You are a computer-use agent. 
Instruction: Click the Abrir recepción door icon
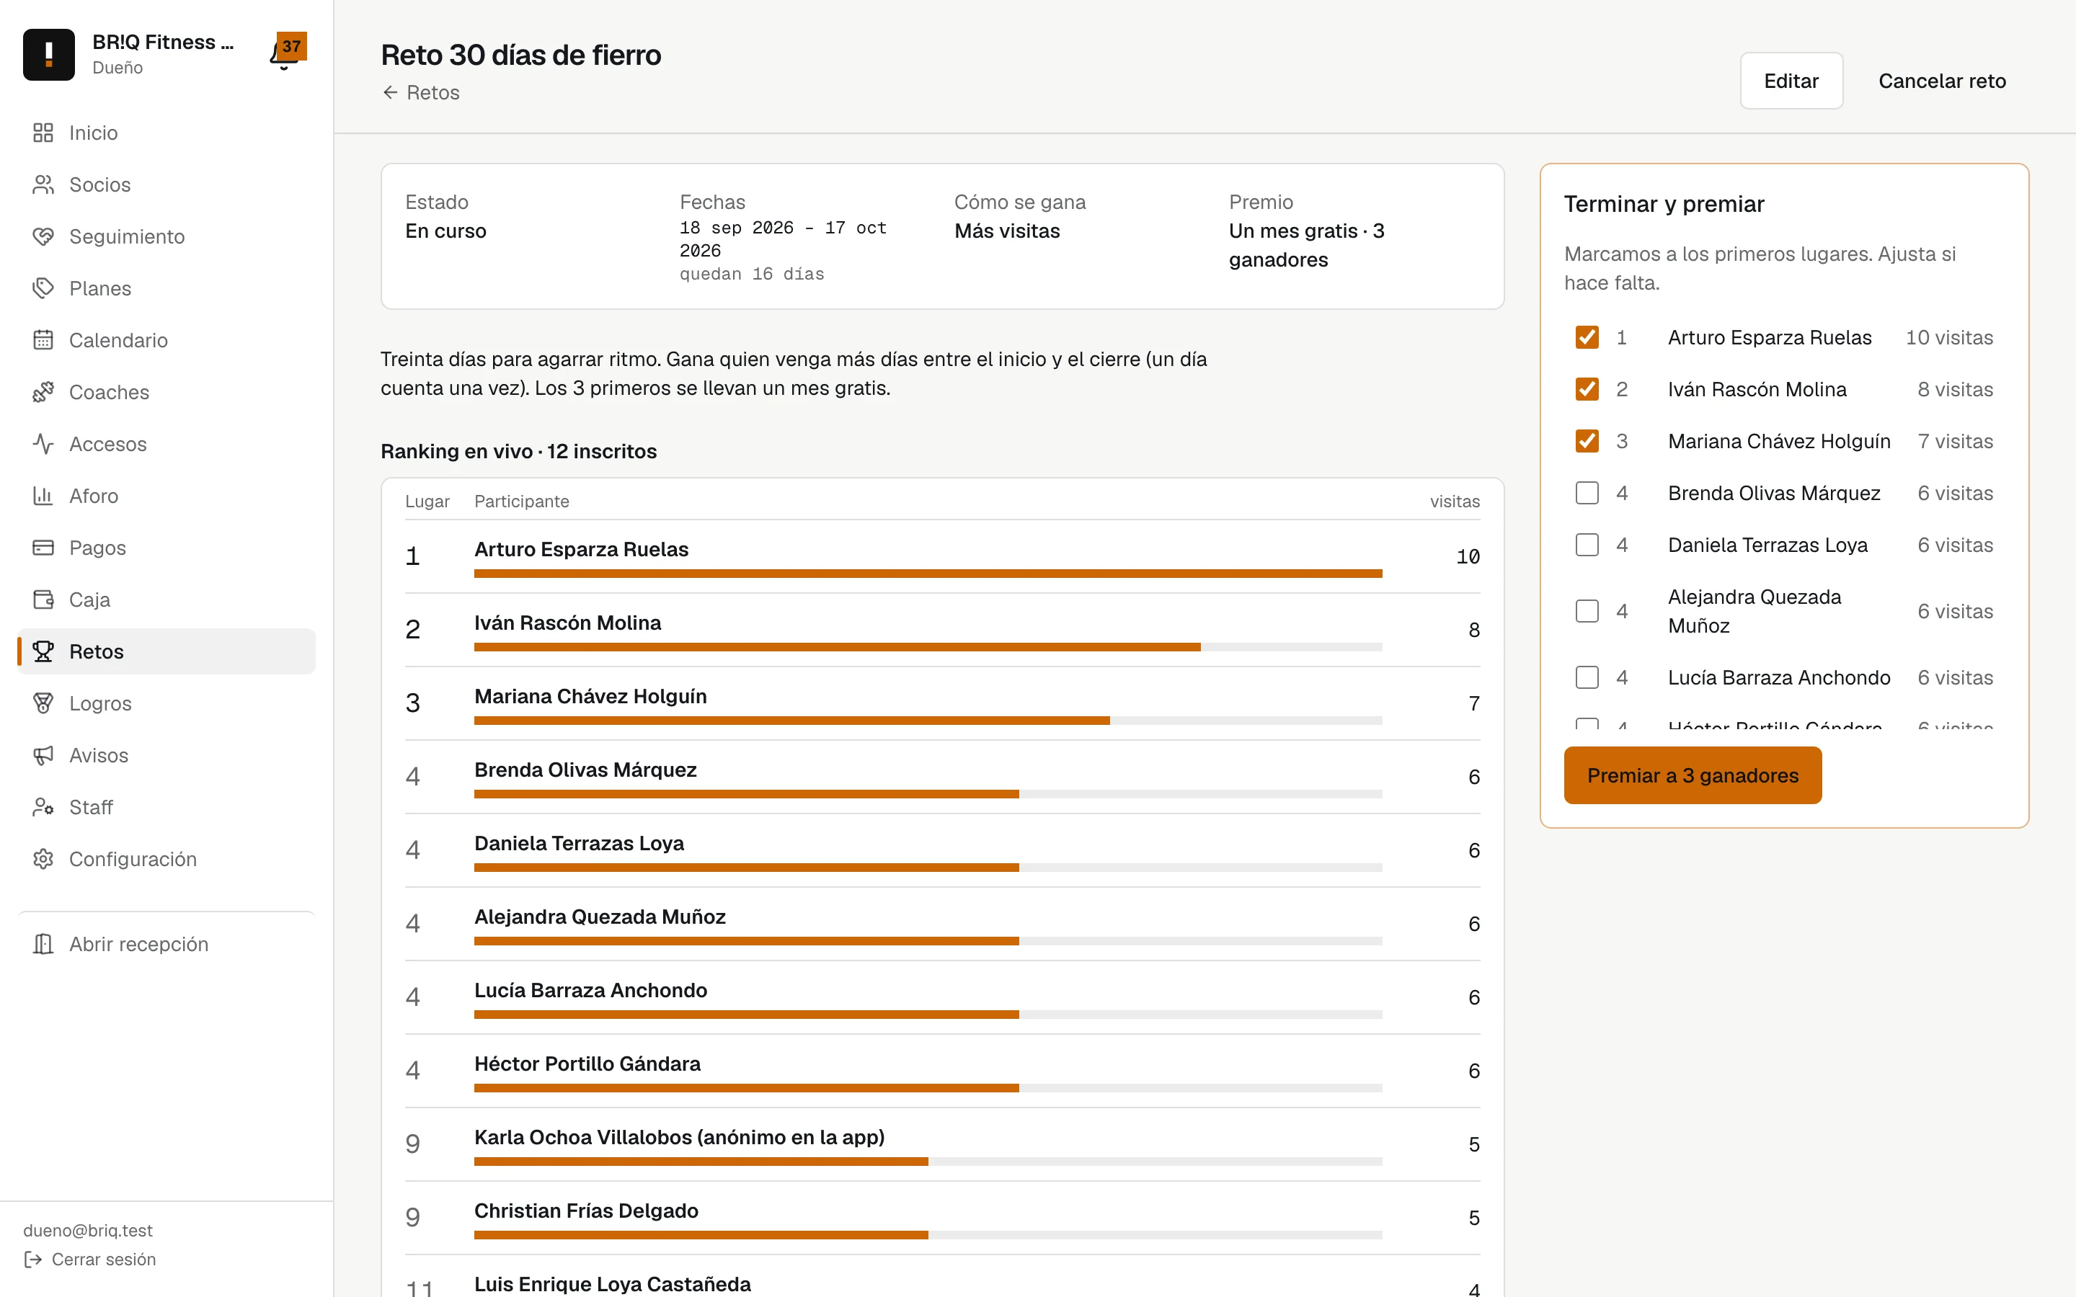(43, 944)
